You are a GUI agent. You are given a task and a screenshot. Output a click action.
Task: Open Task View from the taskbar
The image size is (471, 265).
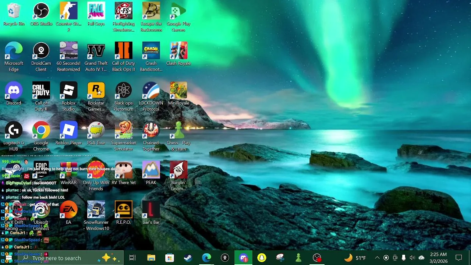132,258
